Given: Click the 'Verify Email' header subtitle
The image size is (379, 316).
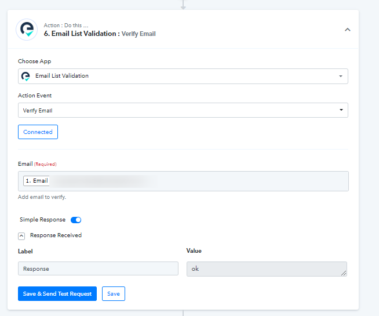Looking at the screenshot, I should [139, 34].
